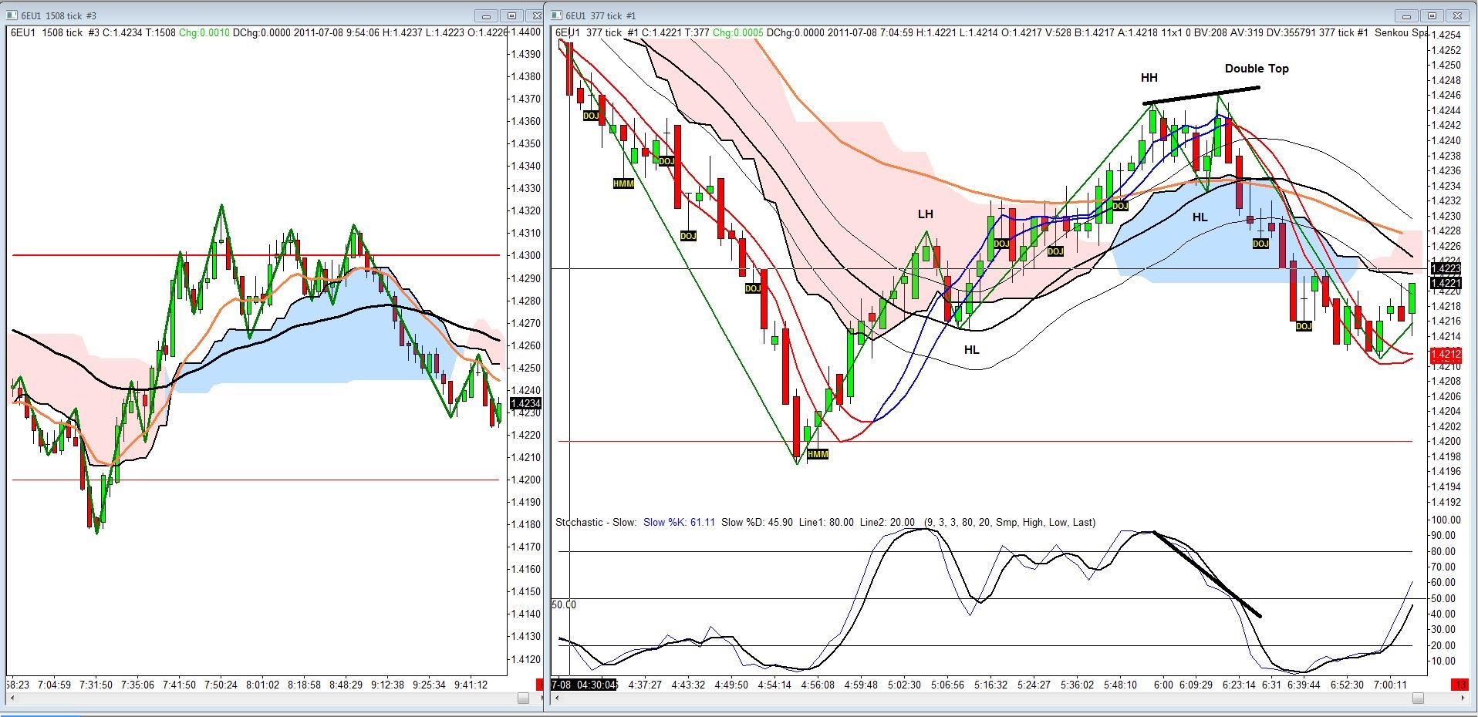Click the "7-08 04:30:04" date marker

click(x=584, y=685)
